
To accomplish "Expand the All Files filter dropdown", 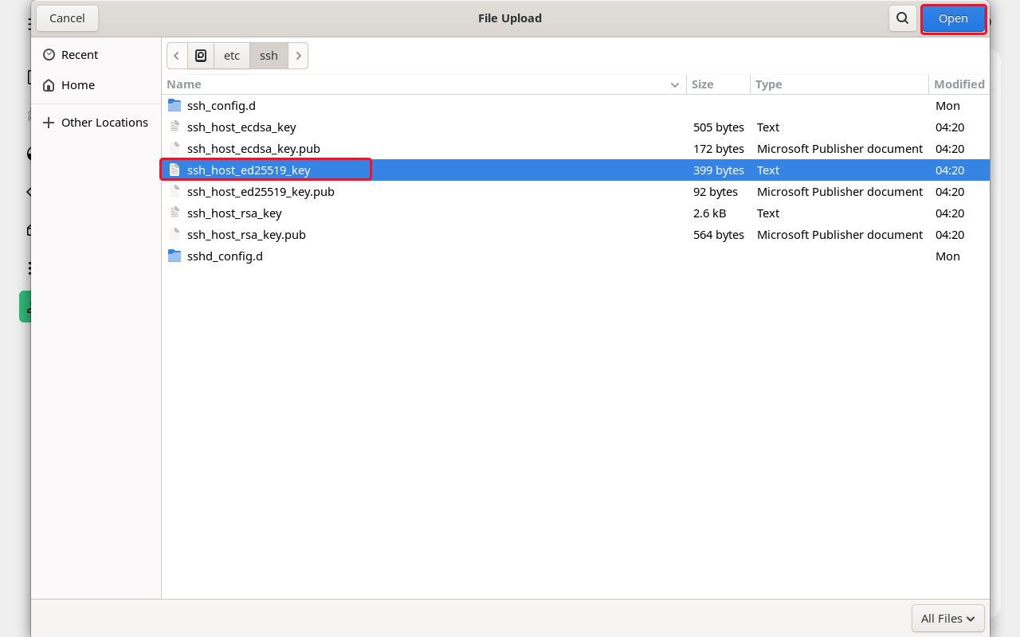I will click(x=947, y=618).
